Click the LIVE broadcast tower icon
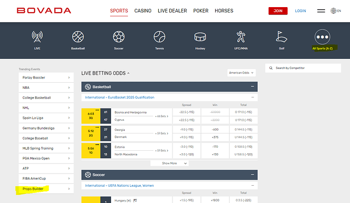The image size is (350, 203). pos(37,37)
